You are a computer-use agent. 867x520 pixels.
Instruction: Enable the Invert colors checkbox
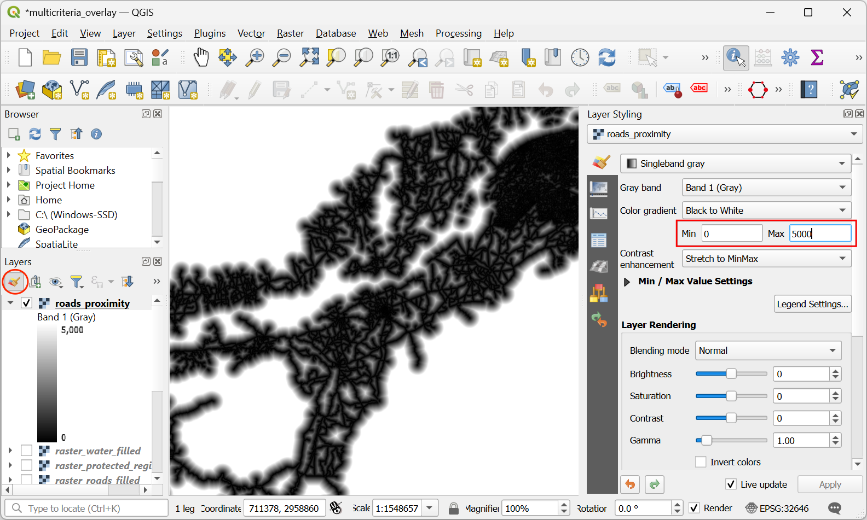(701, 462)
